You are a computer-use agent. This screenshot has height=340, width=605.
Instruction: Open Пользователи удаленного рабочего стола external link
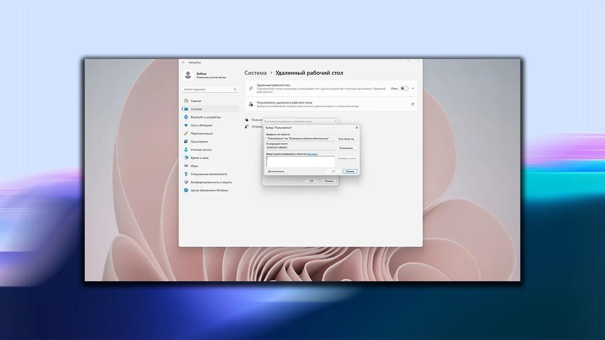(413, 104)
